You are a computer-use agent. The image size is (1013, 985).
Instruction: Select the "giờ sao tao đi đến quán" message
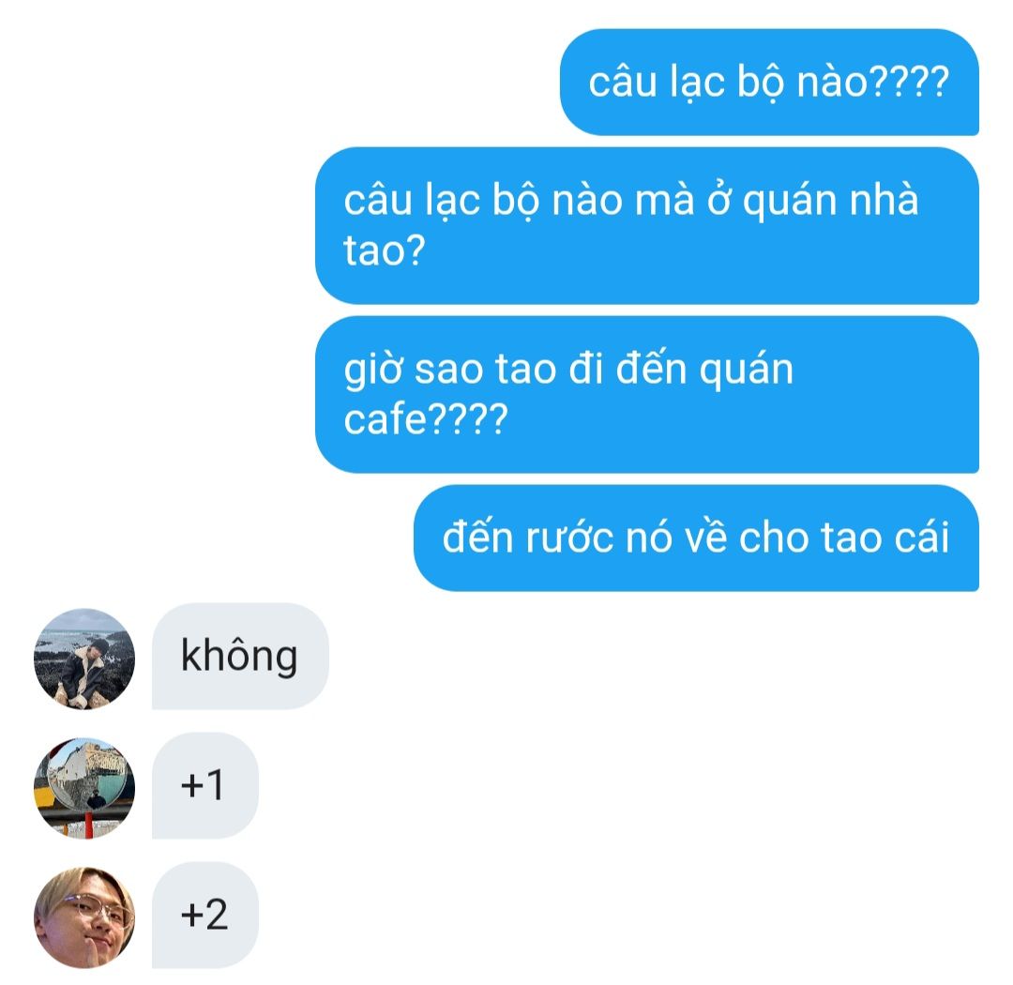pyautogui.click(x=646, y=394)
